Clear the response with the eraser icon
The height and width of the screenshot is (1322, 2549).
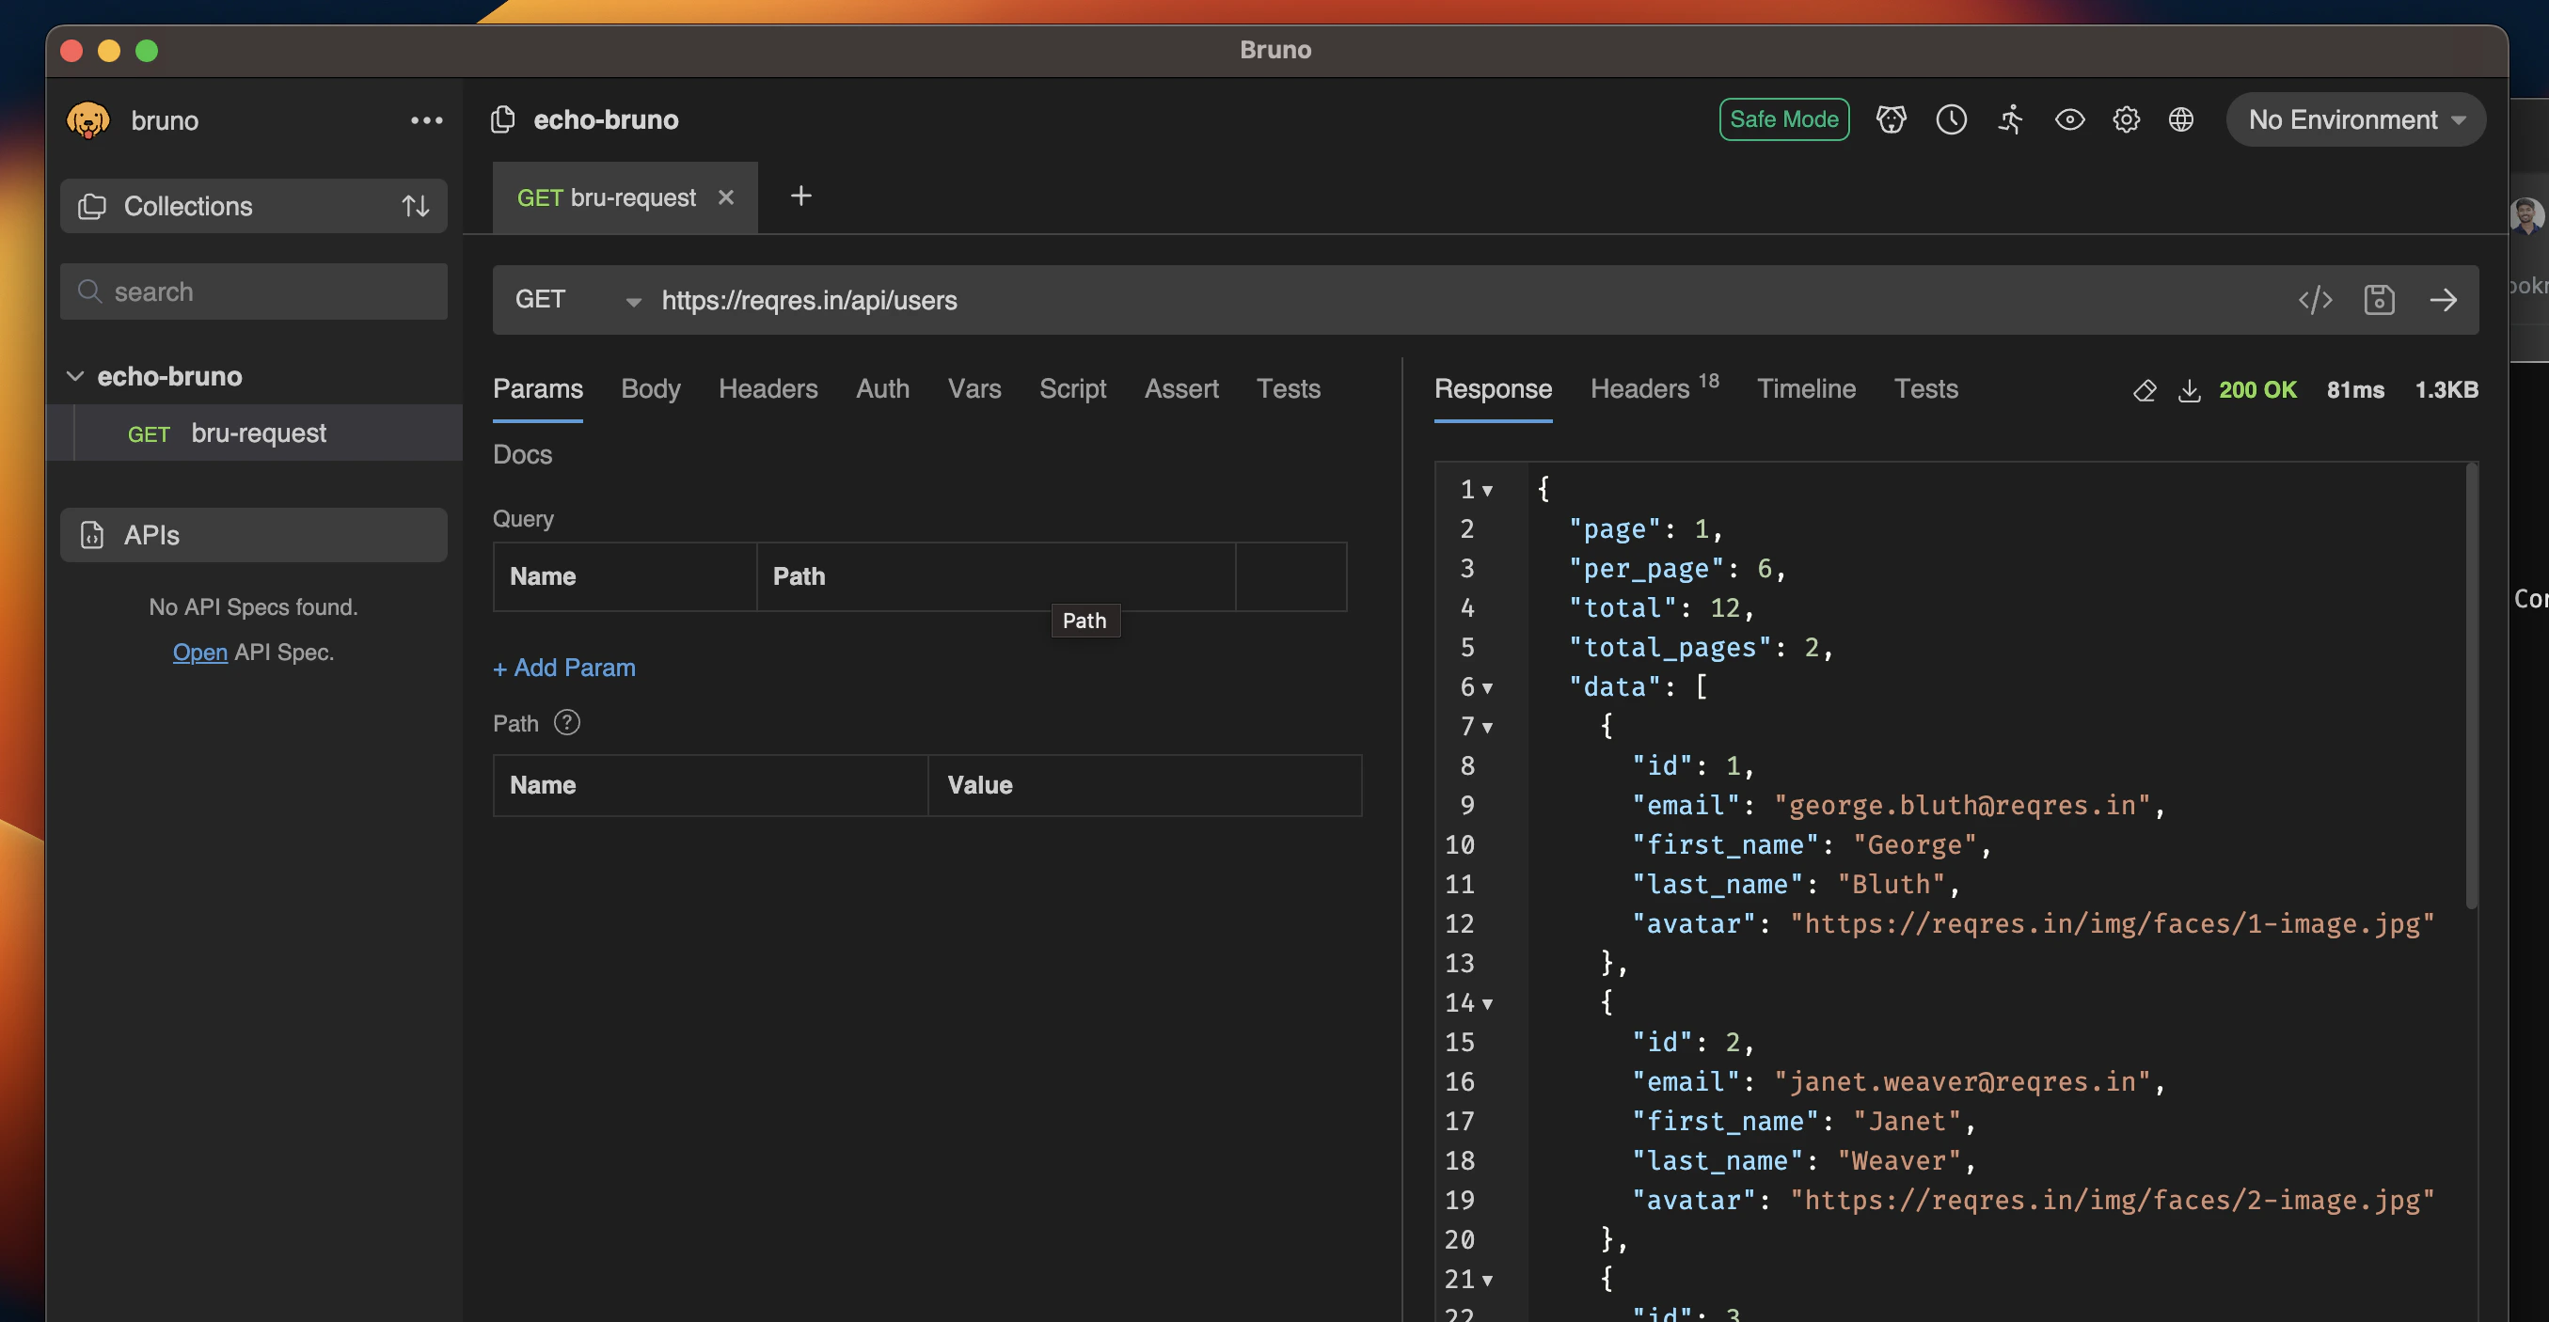tap(2145, 390)
